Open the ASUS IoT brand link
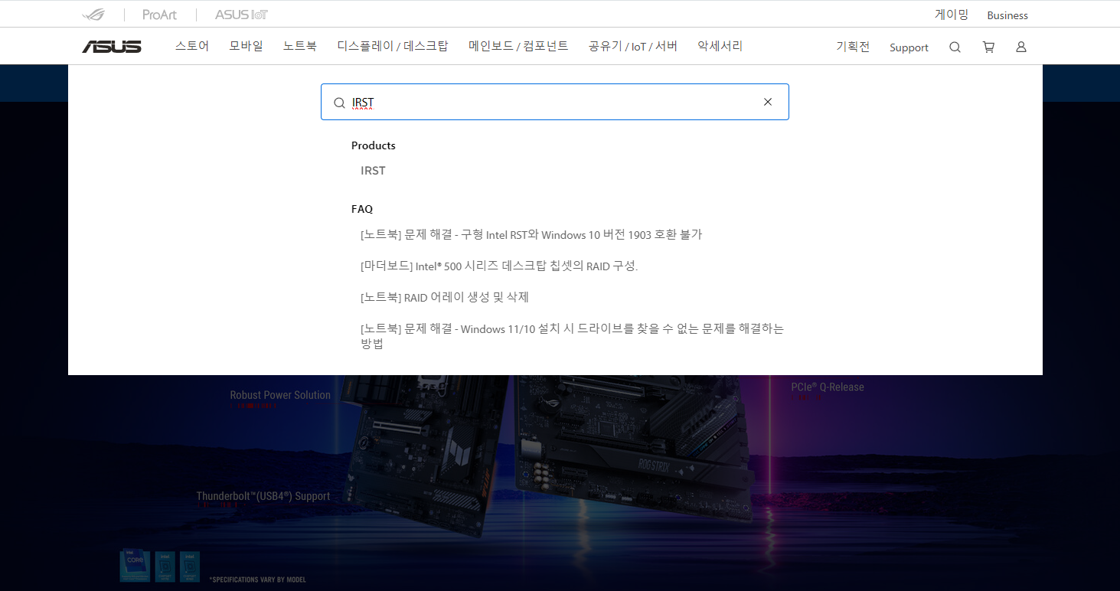The height and width of the screenshot is (591, 1120). coord(241,15)
